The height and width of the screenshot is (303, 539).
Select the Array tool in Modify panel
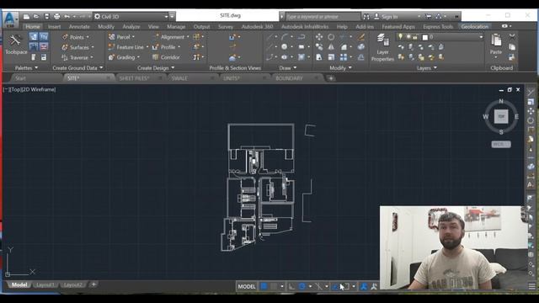click(x=344, y=57)
